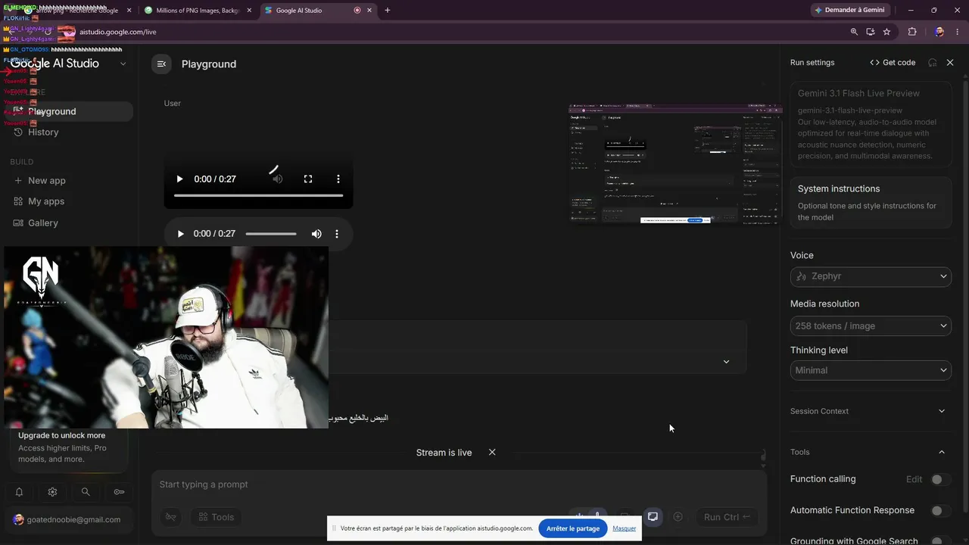Toggle Grounding with Google Search switch
Image resolution: width=969 pixels, height=545 pixels.
940,541
